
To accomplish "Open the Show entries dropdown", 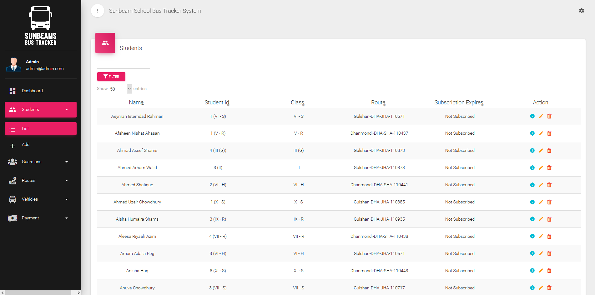I will coord(120,89).
